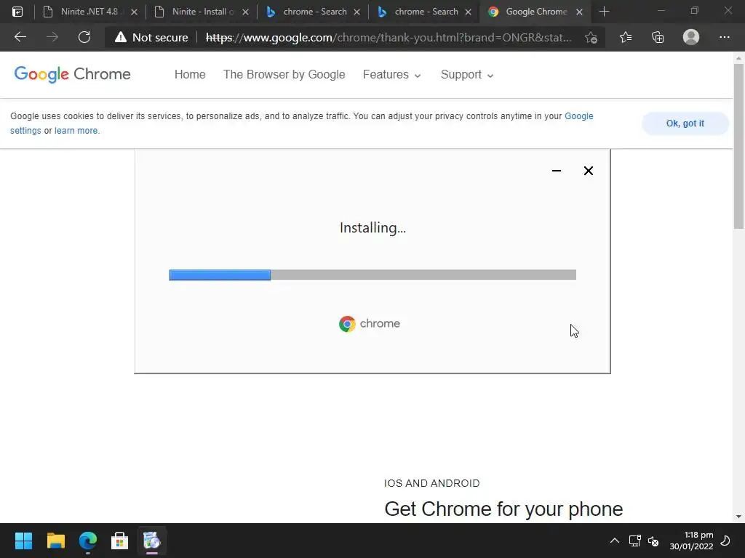Image resolution: width=745 pixels, height=558 pixels.
Task: Open the tab actions menu icon
Action: (17, 12)
